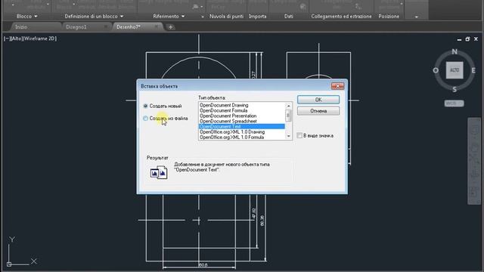Choose 'OpenDocument Spreadsheet' object type
The width and height of the screenshot is (484, 272).
pyautogui.click(x=228, y=121)
